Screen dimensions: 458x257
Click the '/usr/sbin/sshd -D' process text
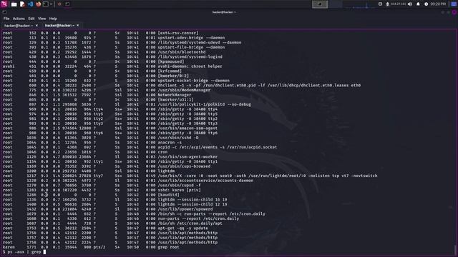point(178,138)
